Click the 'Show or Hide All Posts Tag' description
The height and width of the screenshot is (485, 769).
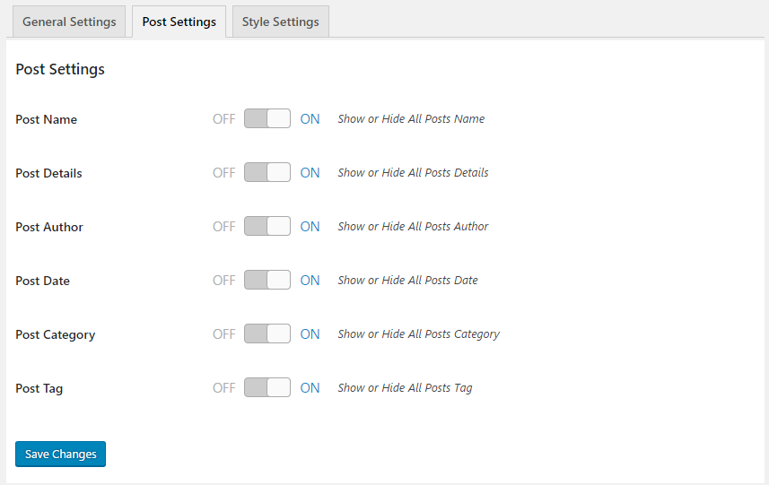pos(405,387)
